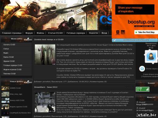The height and width of the screenshot is (118, 158).
Task: Click SHadoW username in mini-chat first message
Action: (142, 102)
